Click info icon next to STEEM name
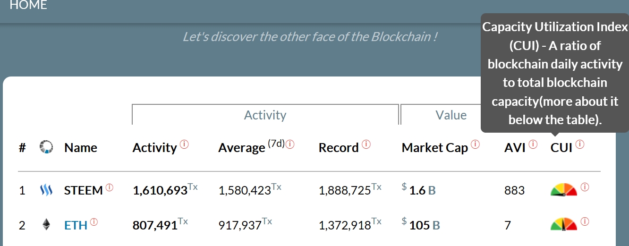This screenshot has height=246, width=629. tap(110, 187)
